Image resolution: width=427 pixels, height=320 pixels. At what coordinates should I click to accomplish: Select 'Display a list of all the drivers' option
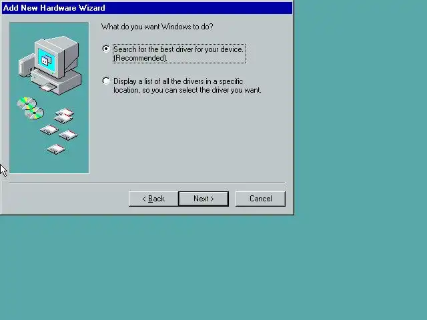tap(106, 81)
